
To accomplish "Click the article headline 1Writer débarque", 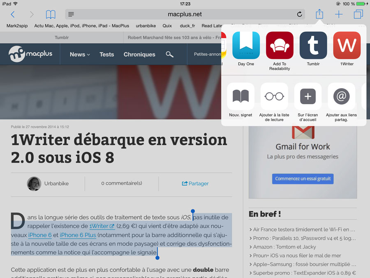I will [119, 148].
